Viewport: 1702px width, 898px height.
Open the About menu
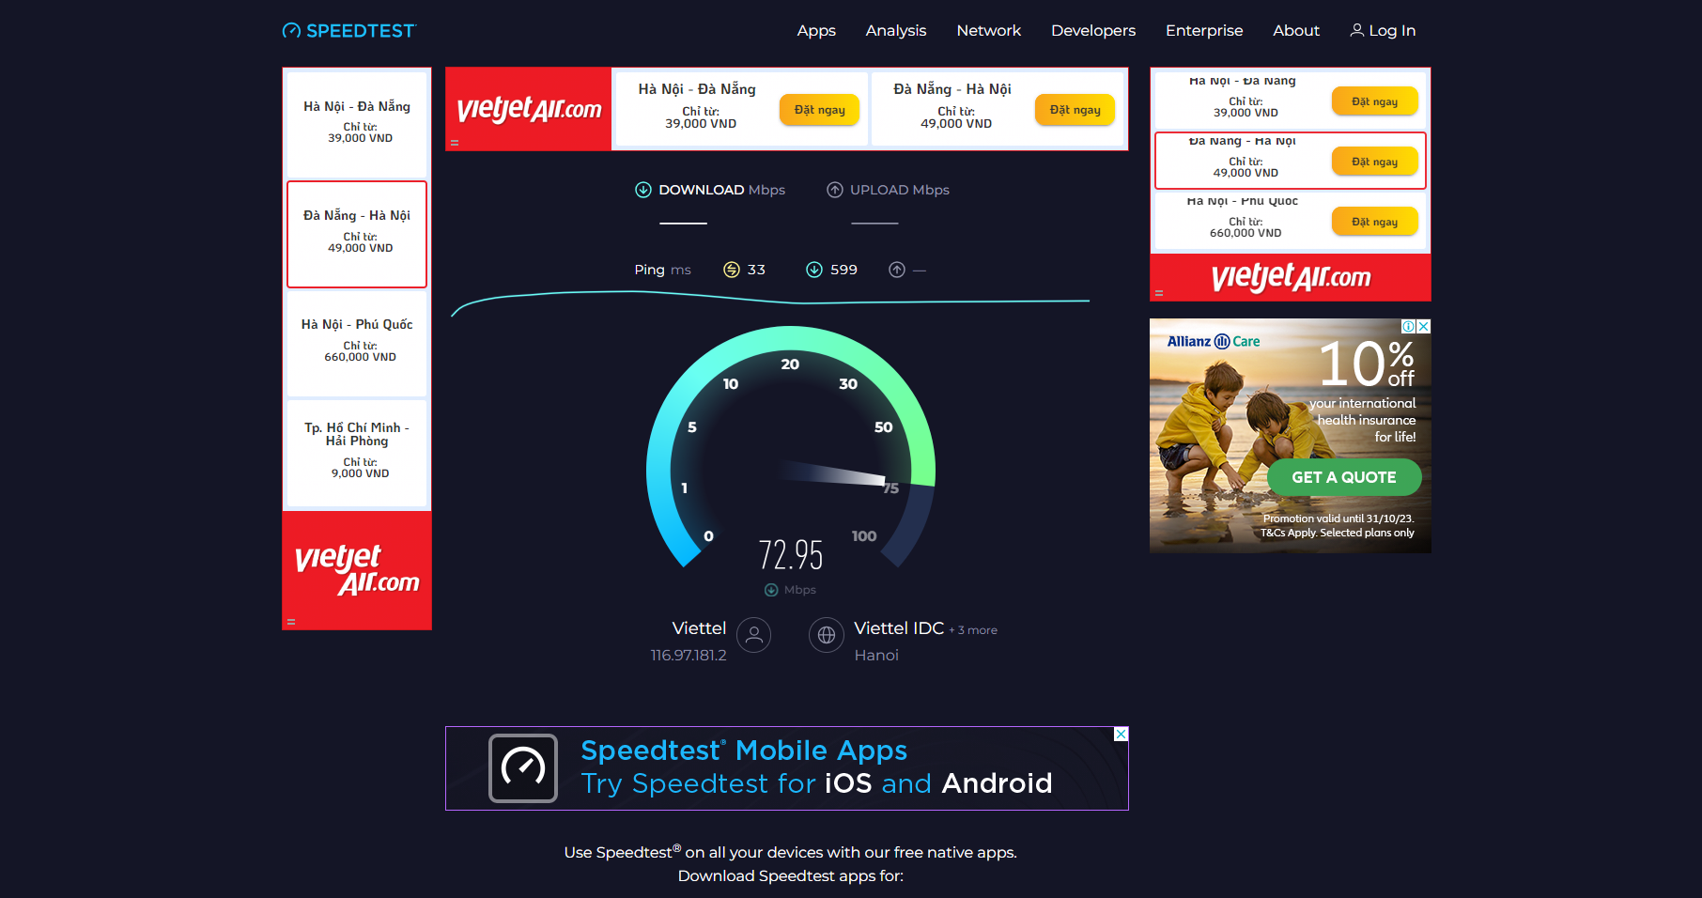1296,31
